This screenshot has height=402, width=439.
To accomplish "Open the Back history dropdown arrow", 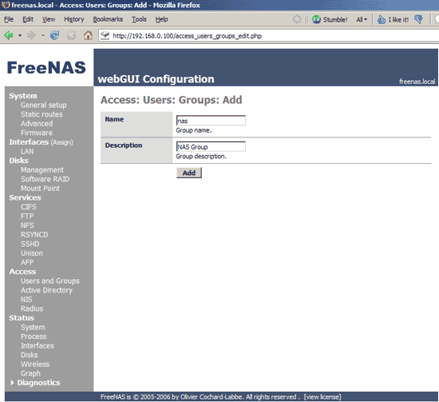I will pyautogui.click(x=20, y=36).
